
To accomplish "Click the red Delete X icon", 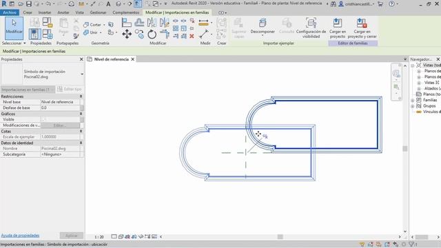I will pos(192,36).
